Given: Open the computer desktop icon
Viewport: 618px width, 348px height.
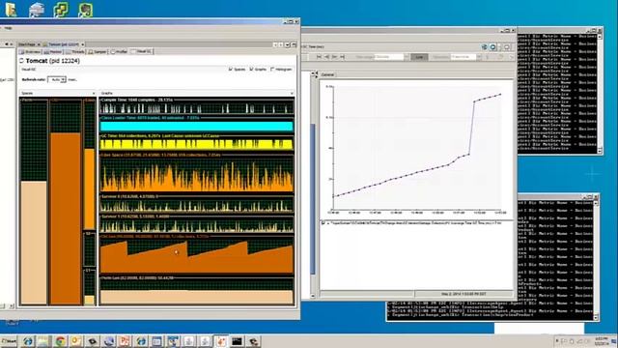Looking at the screenshot, I should [x=37, y=10].
